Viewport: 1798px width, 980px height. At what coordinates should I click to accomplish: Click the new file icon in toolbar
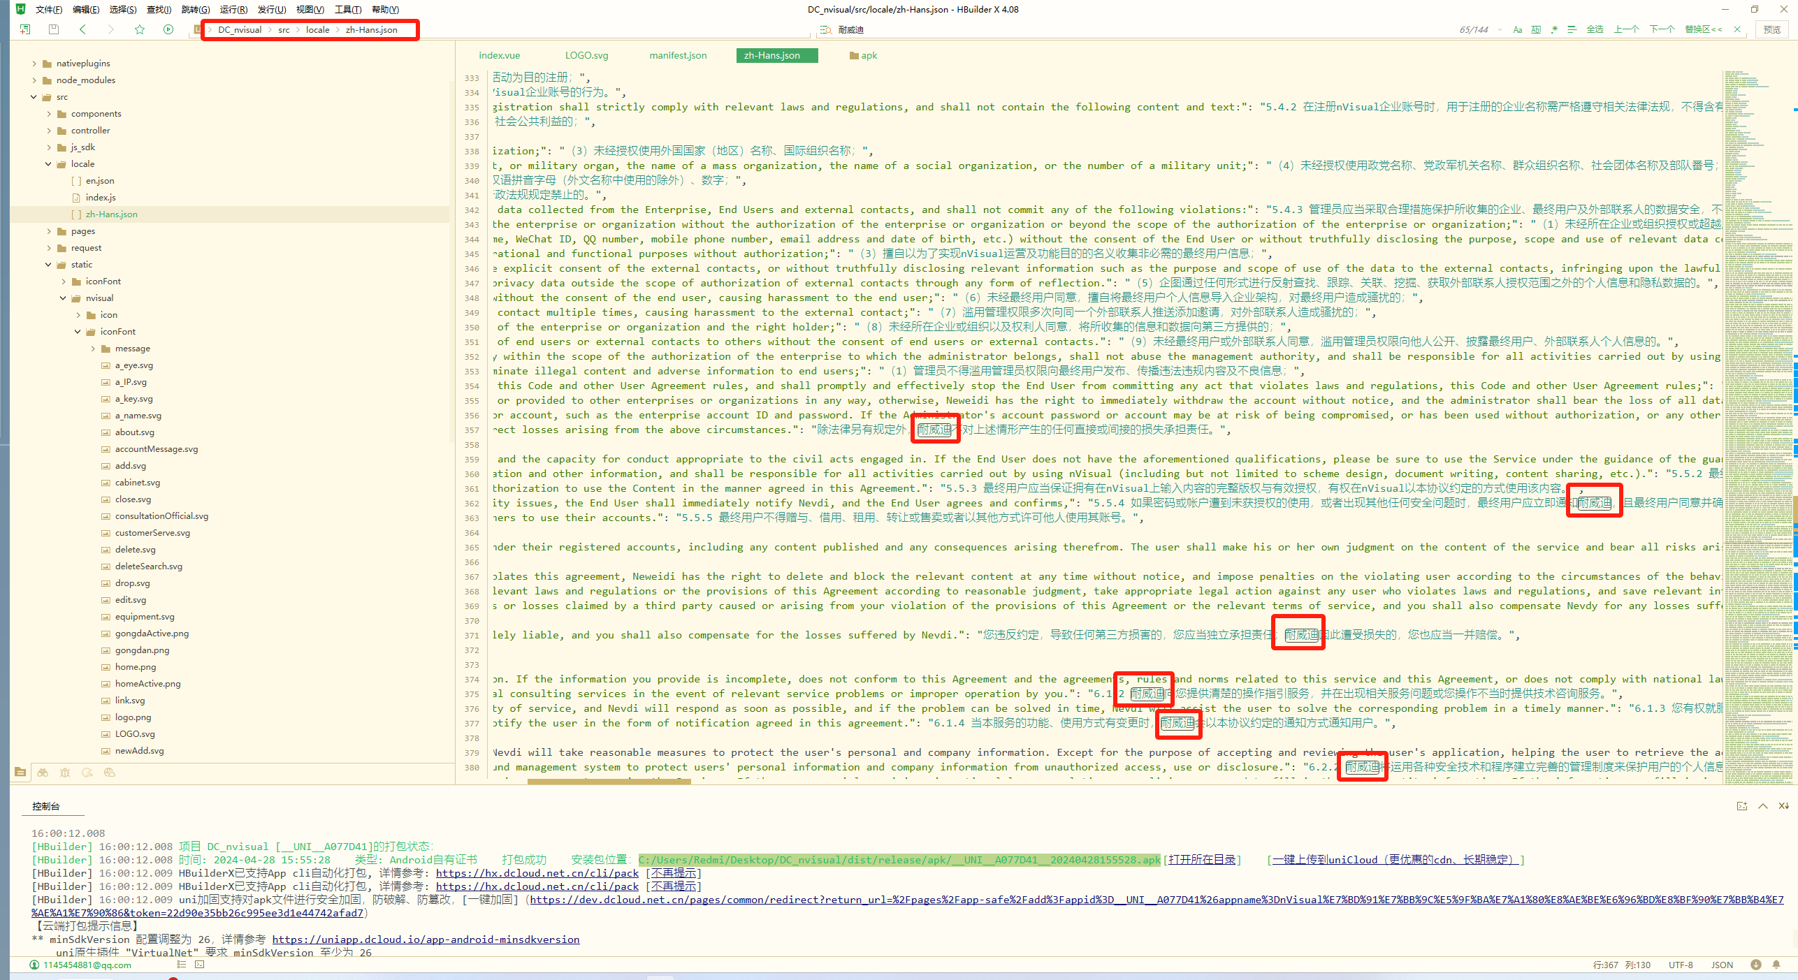(25, 29)
